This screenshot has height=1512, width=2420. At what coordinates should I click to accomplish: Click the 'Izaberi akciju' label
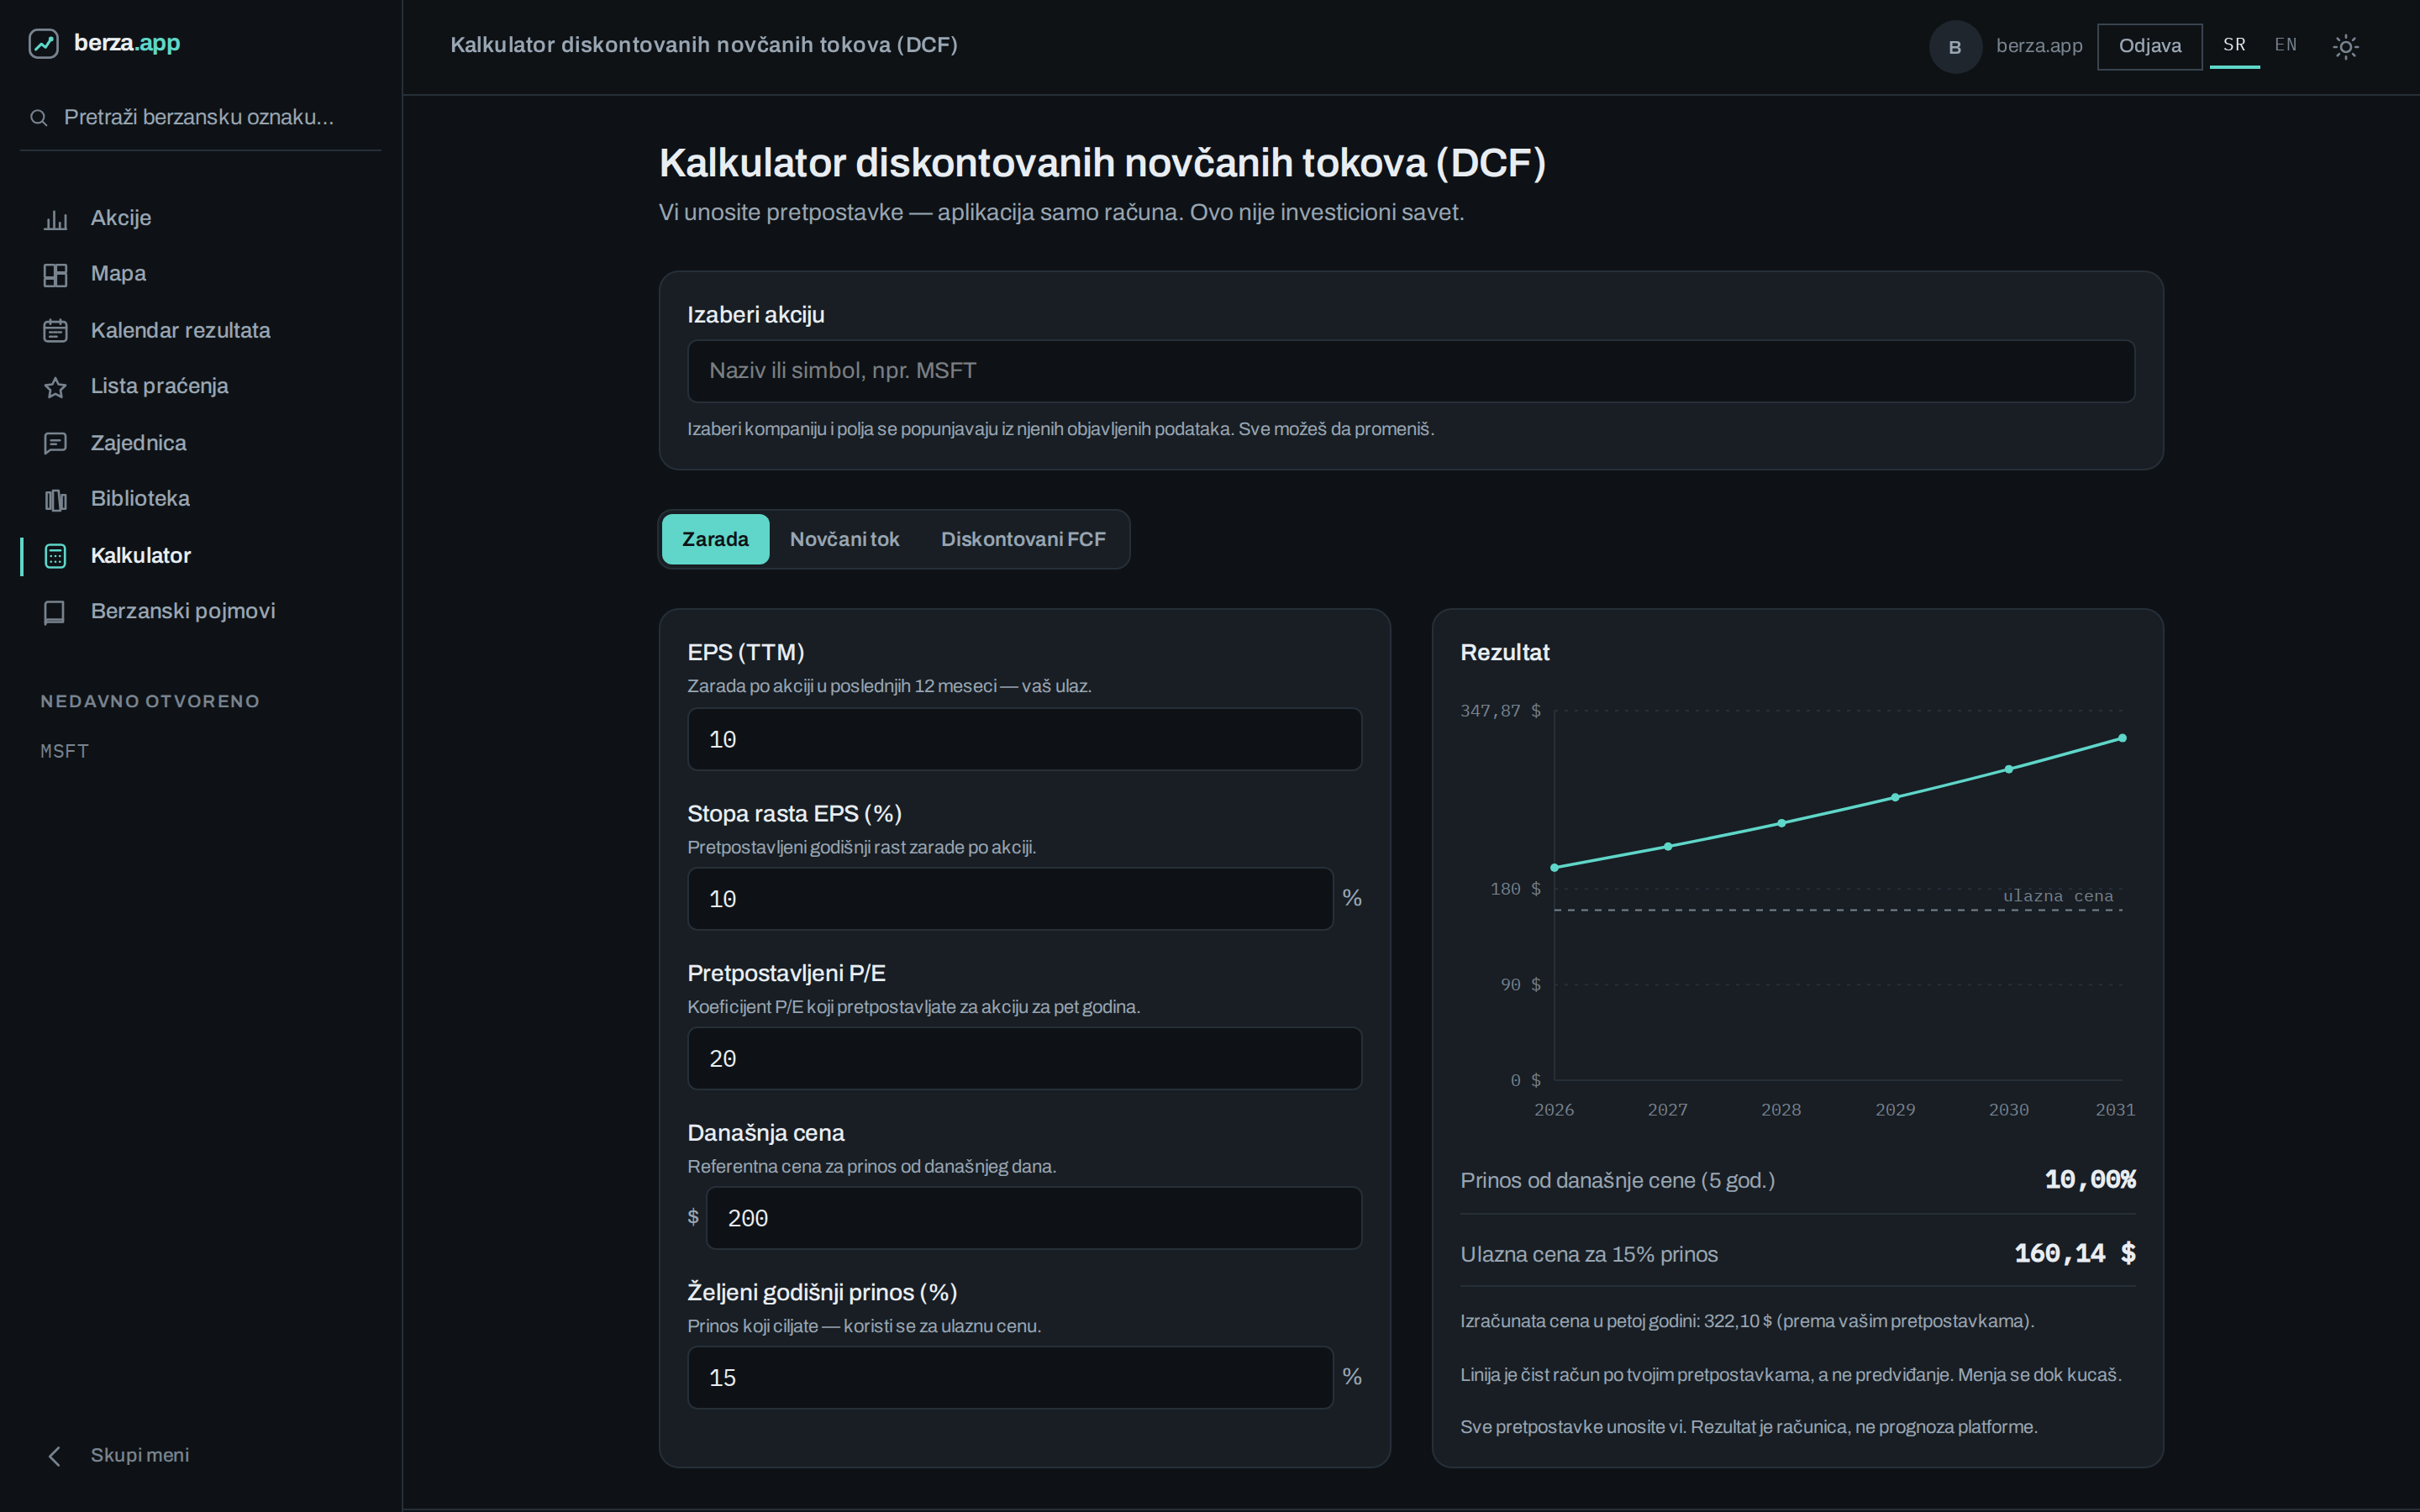tap(755, 315)
